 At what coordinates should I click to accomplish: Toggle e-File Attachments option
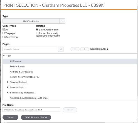[37, 30]
